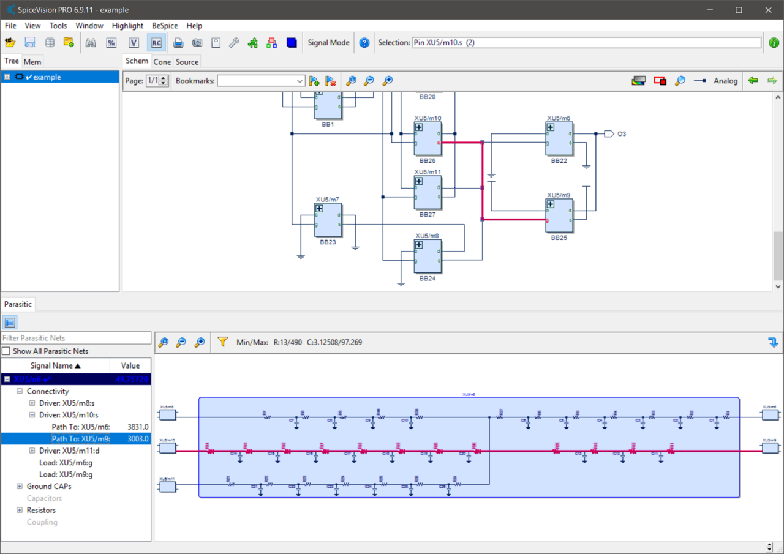Click the green back arrow icon

coord(753,81)
